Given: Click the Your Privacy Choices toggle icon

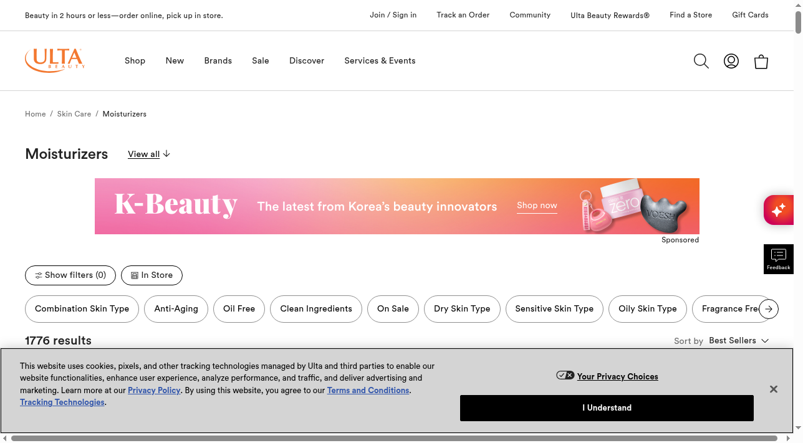Looking at the screenshot, I should point(565,376).
